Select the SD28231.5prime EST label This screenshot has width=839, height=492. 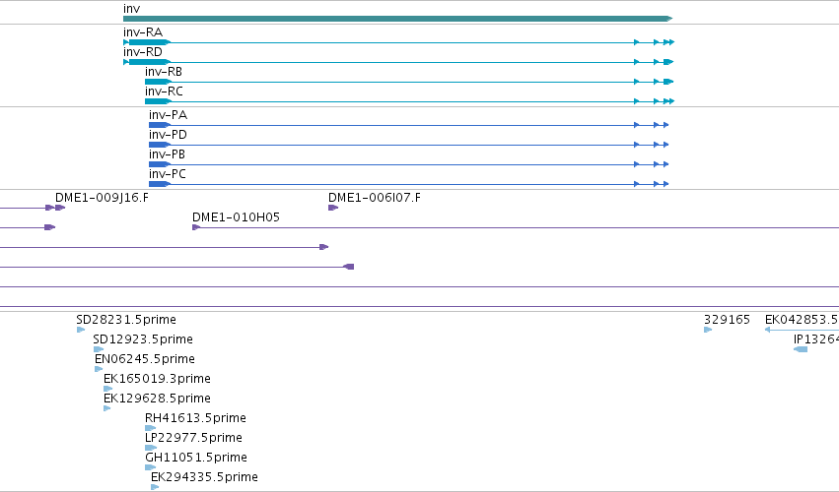126,320
